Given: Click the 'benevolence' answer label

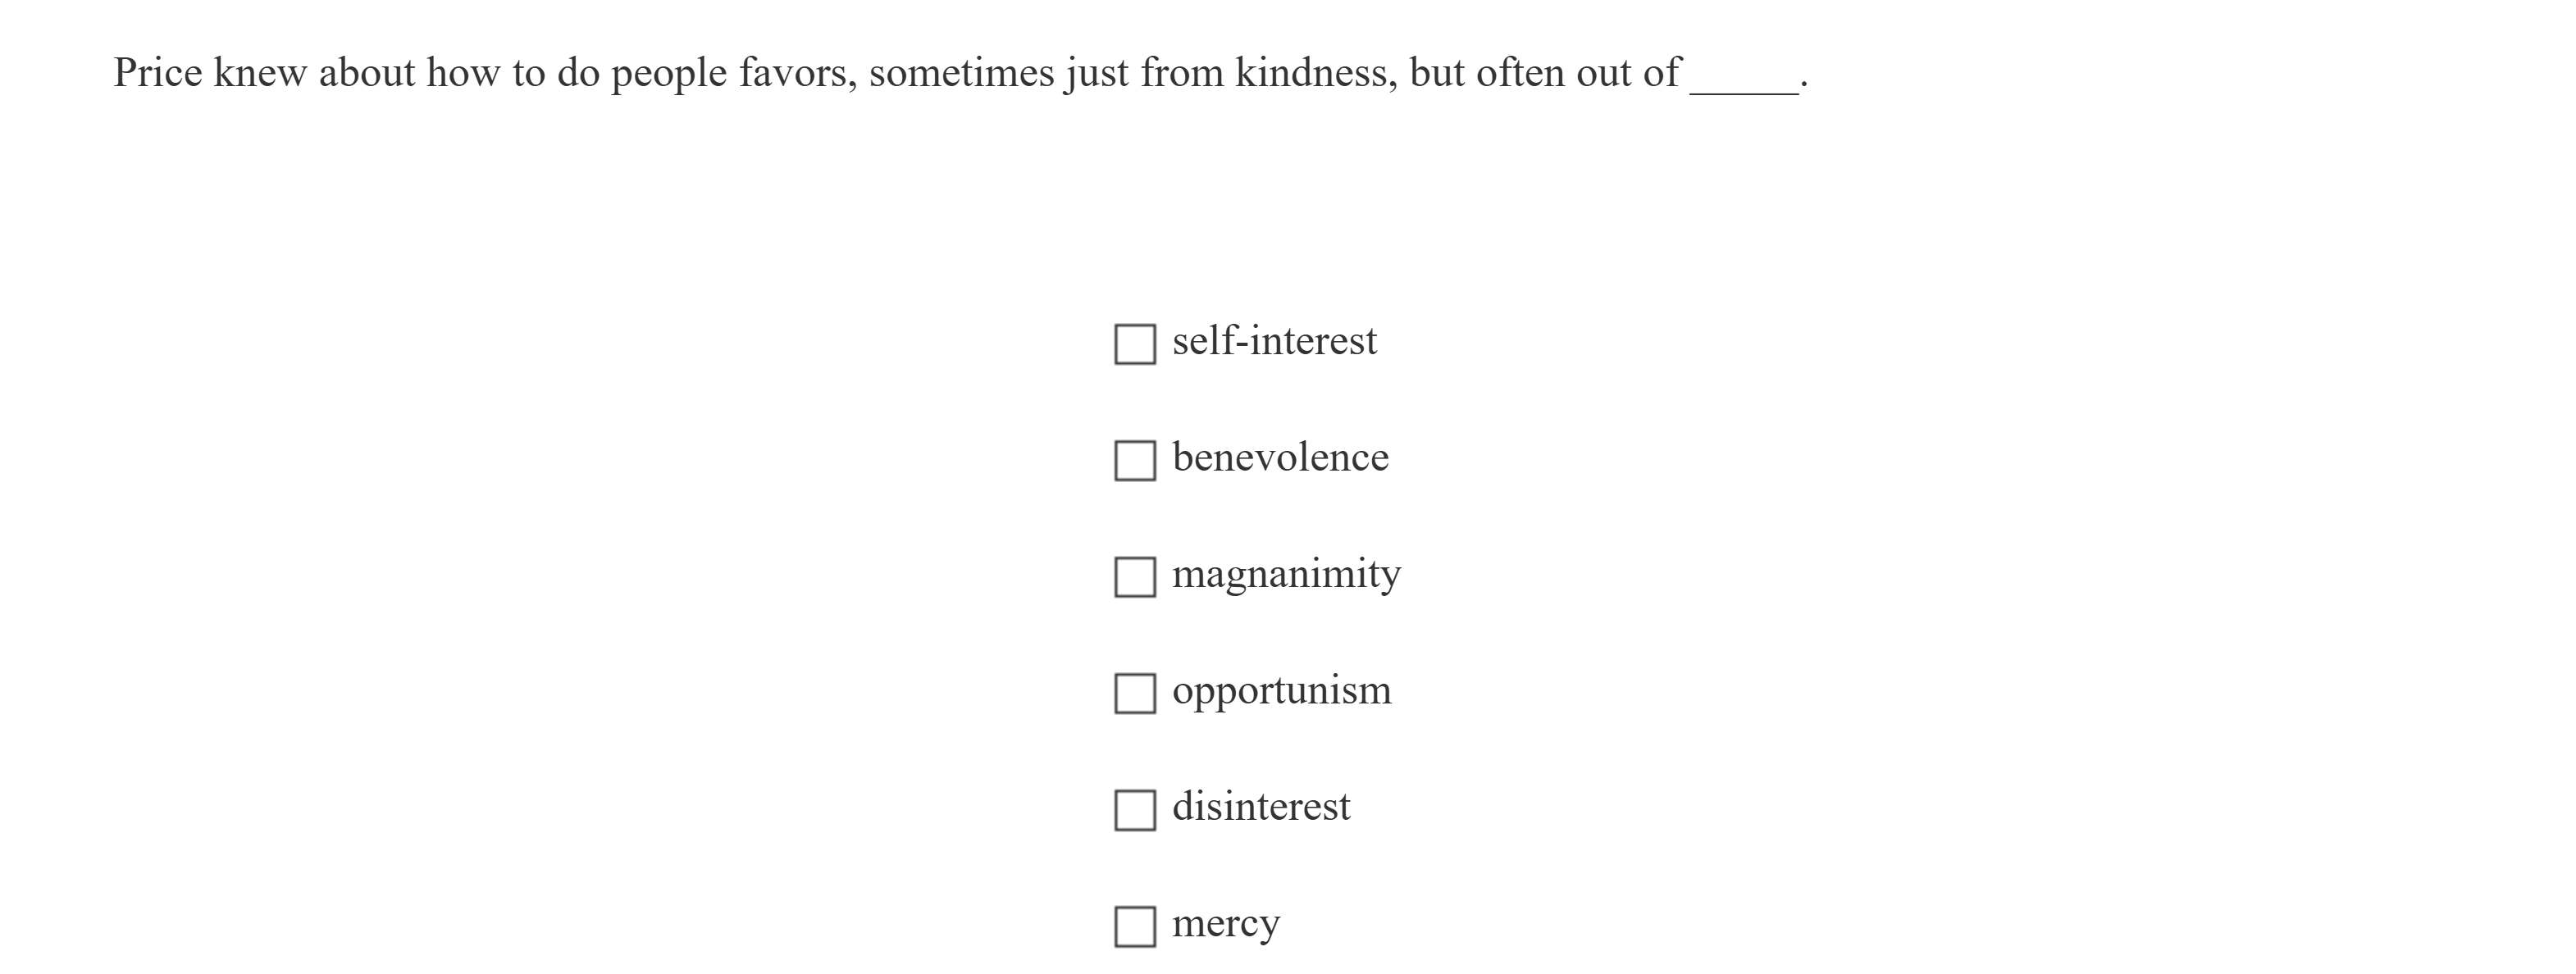Looking at the screenshot, I should pos(1280,458).
